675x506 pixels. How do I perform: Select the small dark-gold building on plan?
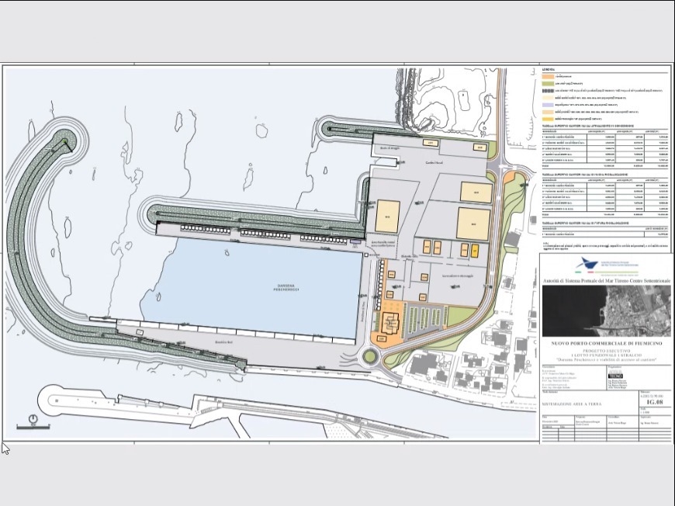pos(474,250)
